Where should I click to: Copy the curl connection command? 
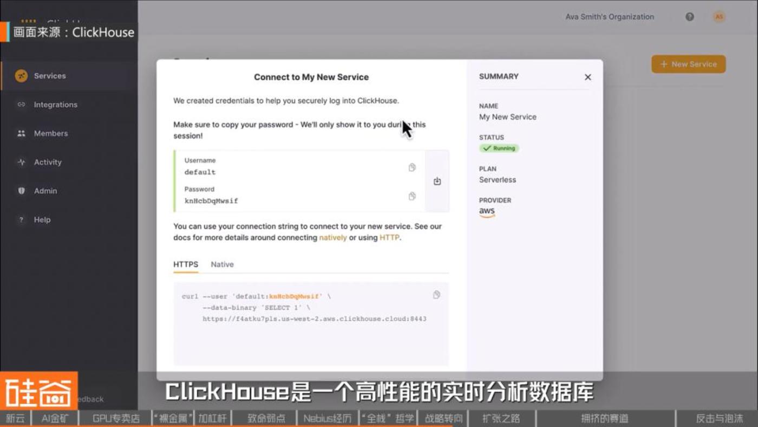coord(436,294)
